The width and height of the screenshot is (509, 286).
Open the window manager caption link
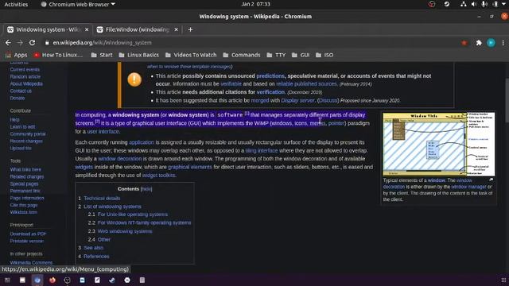pos(468,187)
